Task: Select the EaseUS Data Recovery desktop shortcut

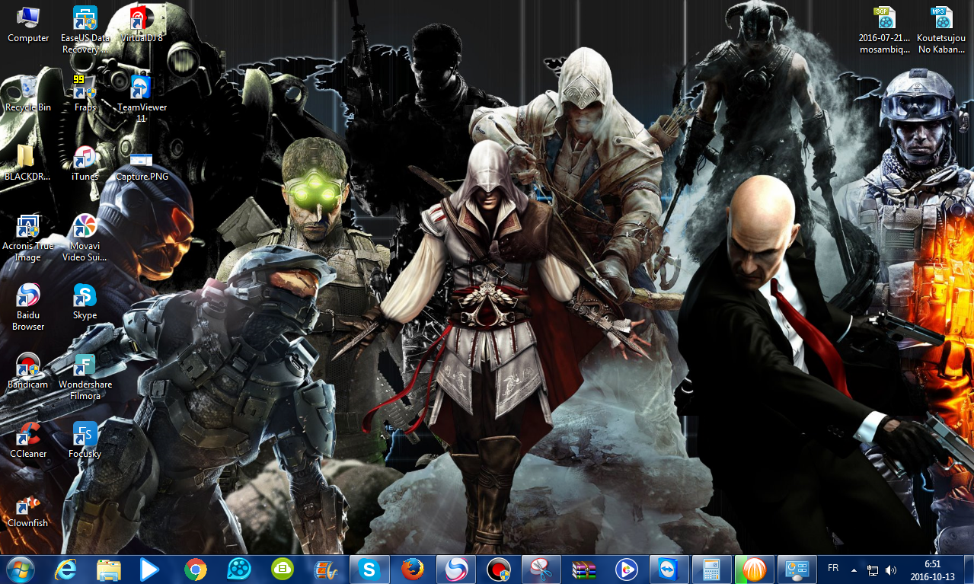Action: coord(85,30)
